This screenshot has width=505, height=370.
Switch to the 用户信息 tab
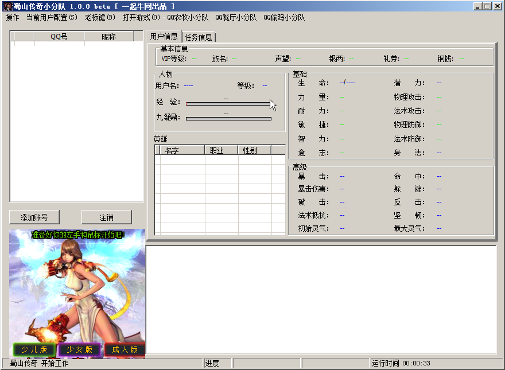pos(164,36)
